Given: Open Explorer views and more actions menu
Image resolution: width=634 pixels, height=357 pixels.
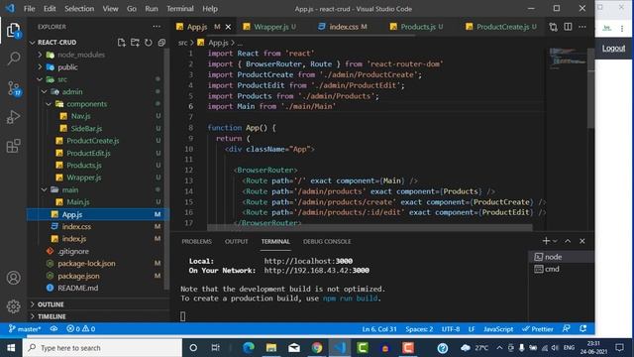Looking at the screenshot, I should pyautogui.click(x=157, y=27).
